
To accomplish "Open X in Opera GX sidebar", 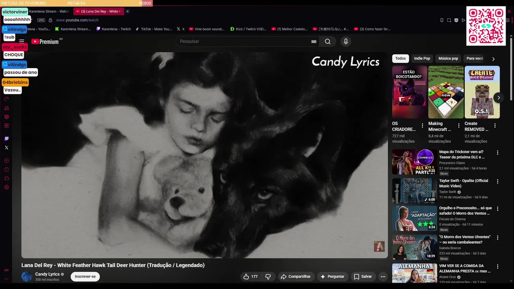I will click(x=6, y=148).
